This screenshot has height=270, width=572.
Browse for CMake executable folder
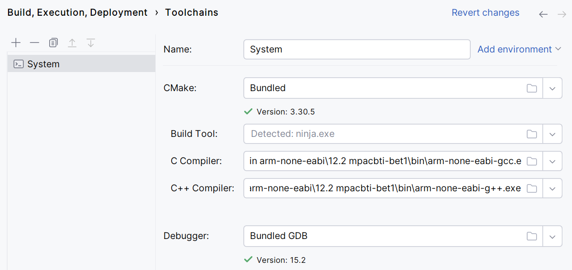531,88
